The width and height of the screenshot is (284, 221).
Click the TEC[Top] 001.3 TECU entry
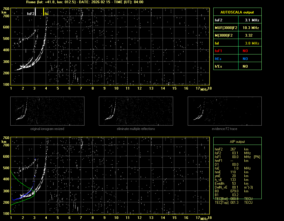233,203
